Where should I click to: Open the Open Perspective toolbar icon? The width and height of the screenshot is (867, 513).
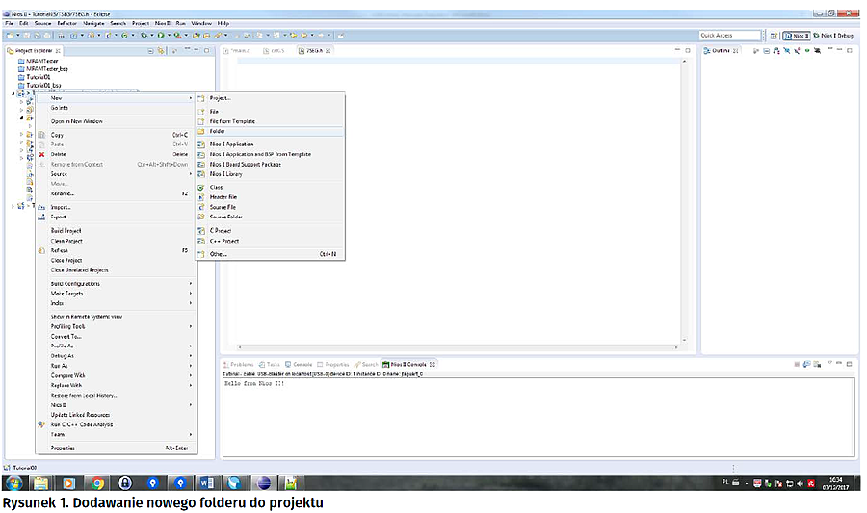(775, 36)
